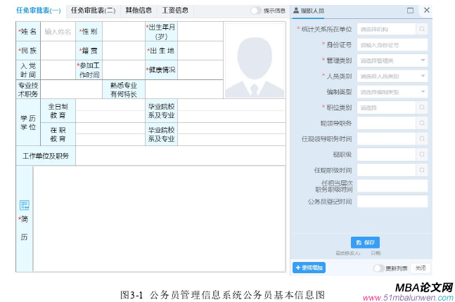Maximize the 现职人员 panel
This screenshot has width=455, height=302.
coord(410,11)
